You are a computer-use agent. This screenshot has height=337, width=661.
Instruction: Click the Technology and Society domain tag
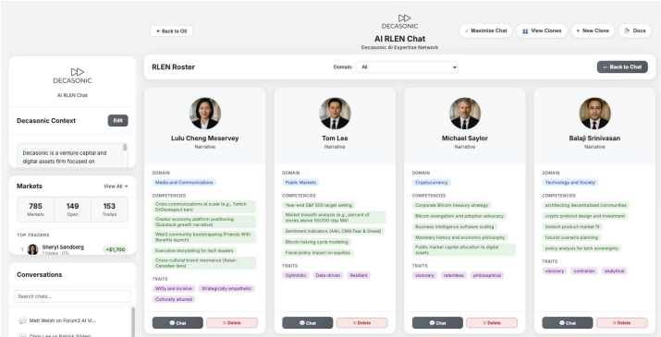pyautogui.click(x=570, y=183)
